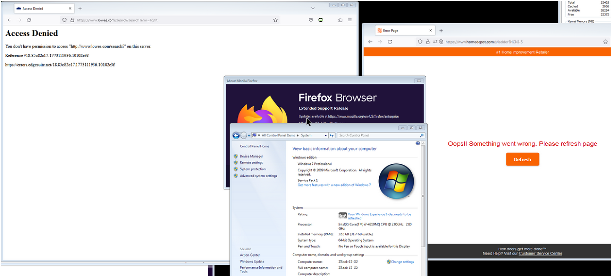Select the Access Denied tab
This screenshot has height=276, width=611.
point(44,9)
